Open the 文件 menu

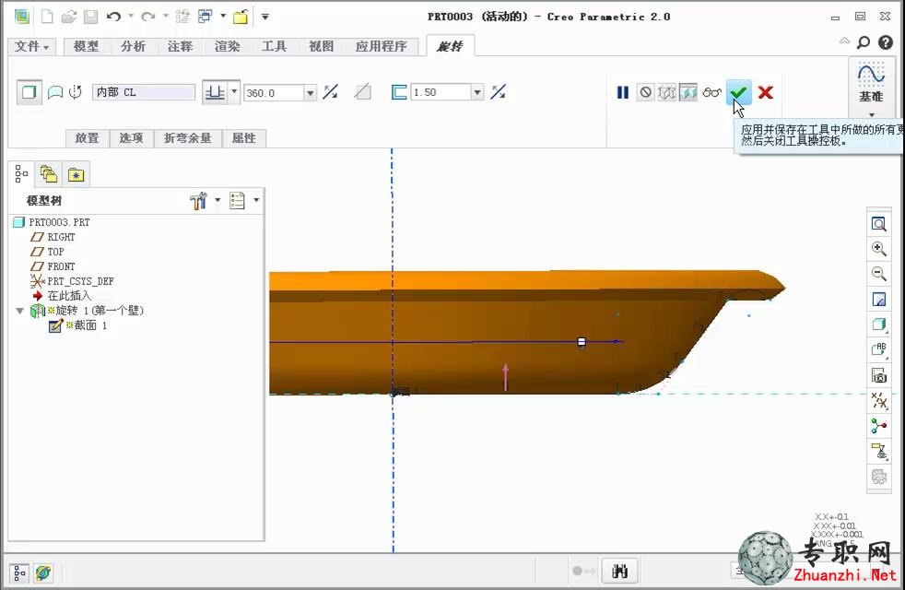[x=31, y=46]
